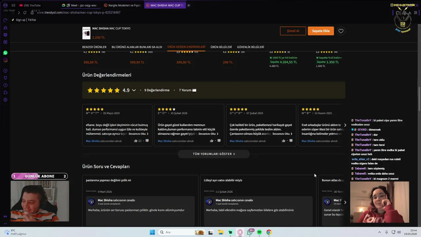
Task: Reload the Trendyol page
Action: coord(25,13)
